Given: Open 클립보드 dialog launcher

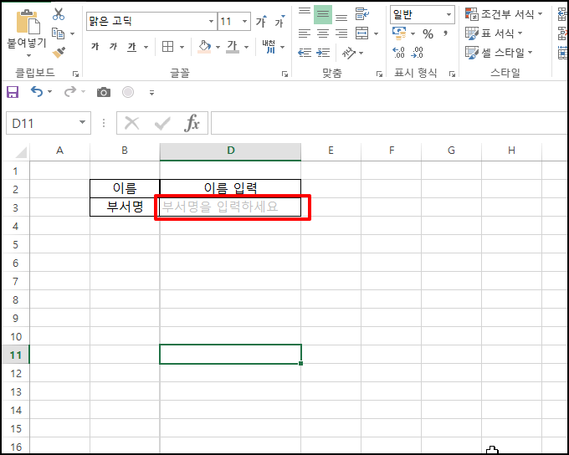Looking at the screenshot, I should click(75, 74).
